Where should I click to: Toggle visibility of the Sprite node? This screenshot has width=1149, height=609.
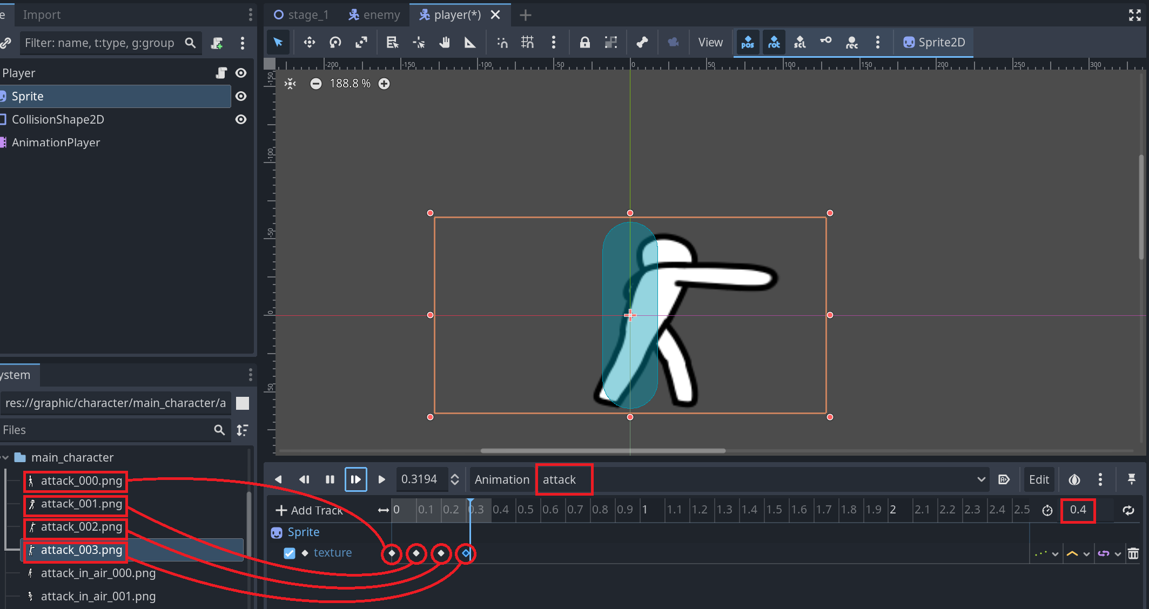tap(241, 96)
